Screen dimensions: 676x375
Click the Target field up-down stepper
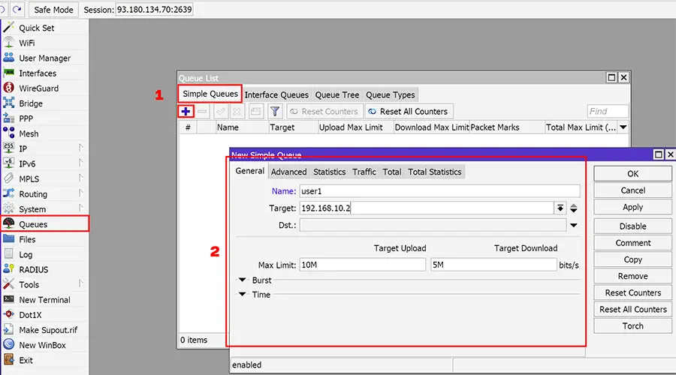coord(573,208)
